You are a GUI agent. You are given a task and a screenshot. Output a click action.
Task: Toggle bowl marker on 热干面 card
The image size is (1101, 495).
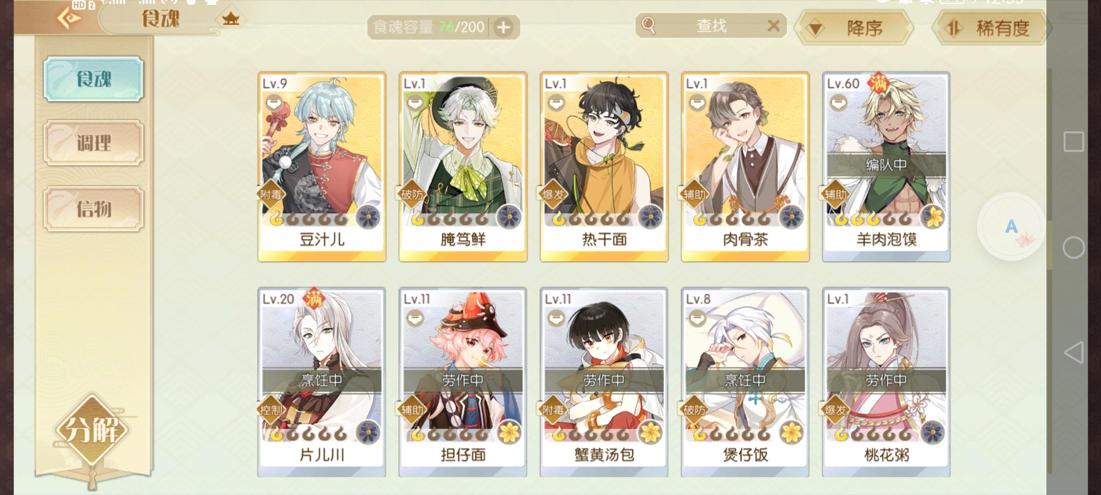coord(556,103)
